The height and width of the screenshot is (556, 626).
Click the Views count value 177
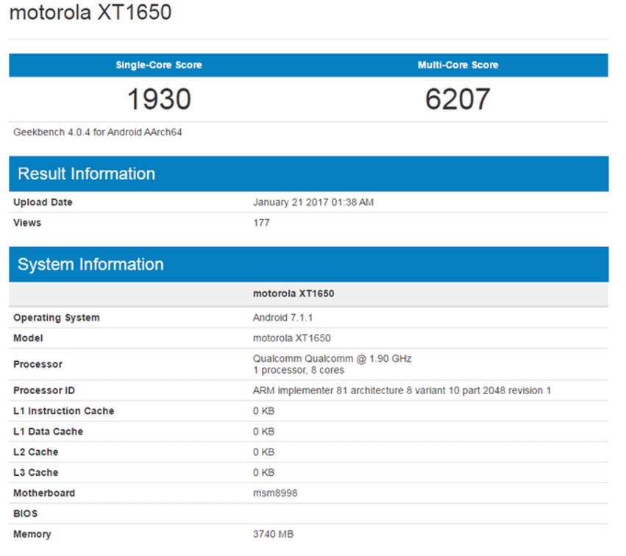coord(261,223)
